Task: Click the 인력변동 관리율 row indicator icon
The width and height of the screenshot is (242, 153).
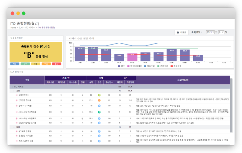Action: click(x=16, y=100)
